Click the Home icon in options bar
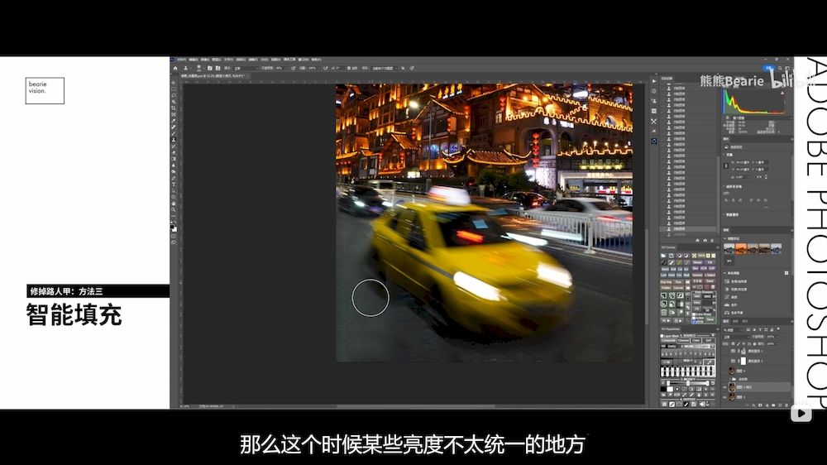 pyautogui.click(x=175, y=68)
